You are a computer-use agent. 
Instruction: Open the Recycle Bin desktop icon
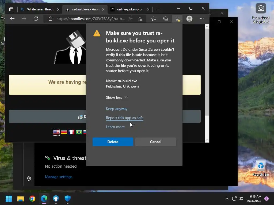(x=261, y=168)
